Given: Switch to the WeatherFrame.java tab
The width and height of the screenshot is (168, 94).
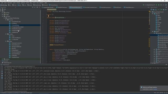Looking at the screenshot, I should tap(62, 7).
